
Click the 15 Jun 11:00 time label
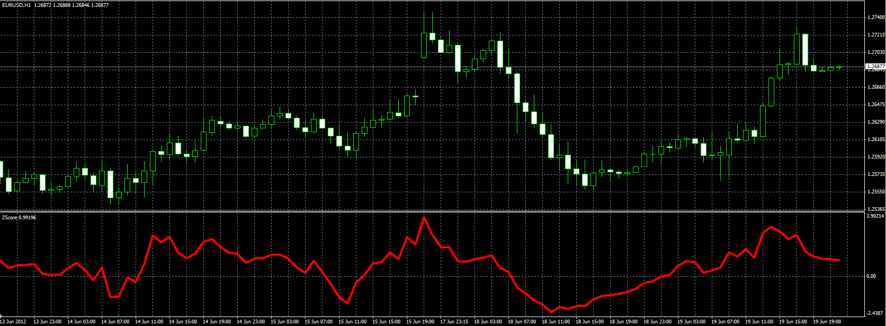352,322
